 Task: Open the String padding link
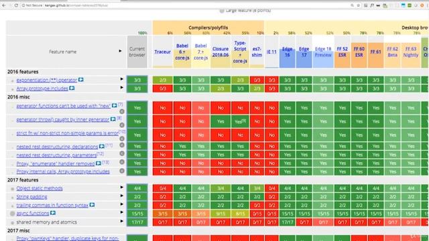[32, 197]
